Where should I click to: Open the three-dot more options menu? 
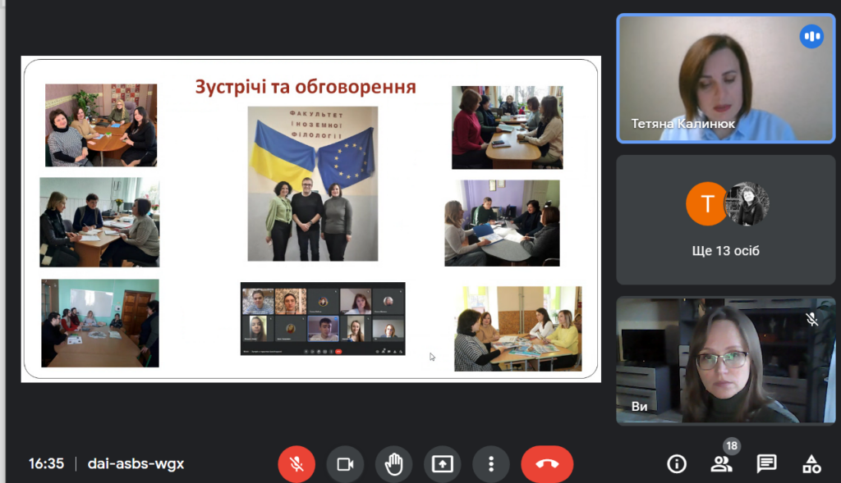point(491,464)
